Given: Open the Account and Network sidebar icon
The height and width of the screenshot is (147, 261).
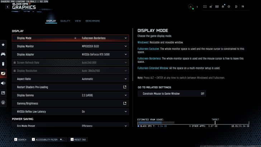Looking at the screenshot, I should (3, 103).
